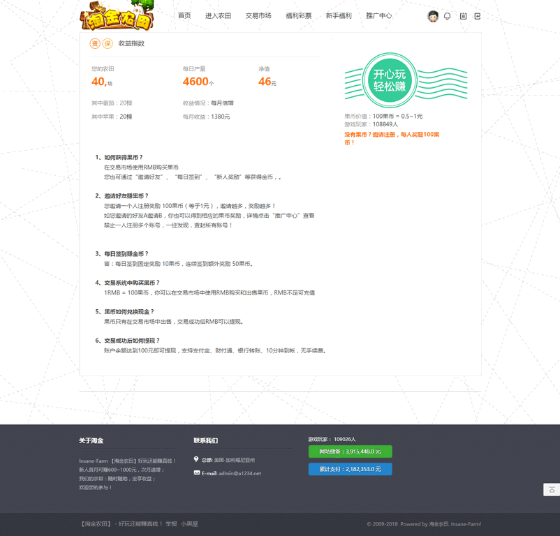Go to the 首页 home menu
Screen dimensions: 560x536
(x=184, y=15)
